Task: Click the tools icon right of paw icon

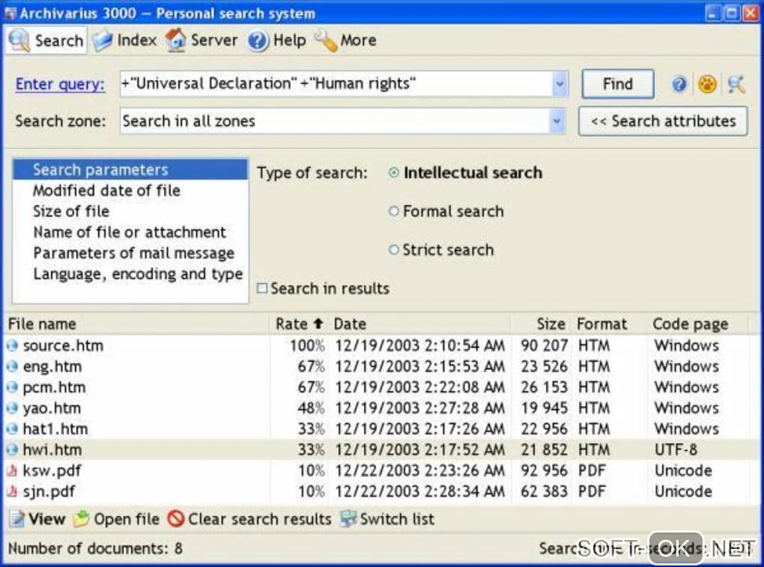Action: pos(736,85)
